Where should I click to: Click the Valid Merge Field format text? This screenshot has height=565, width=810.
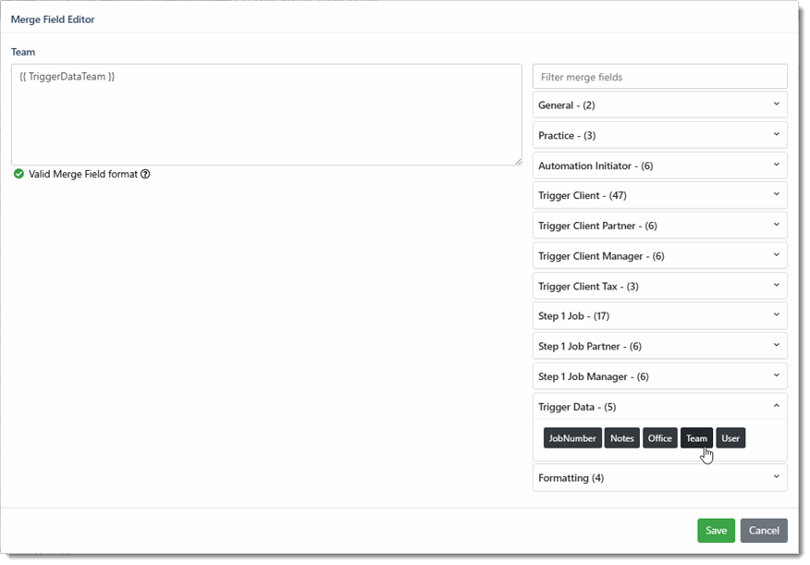point(82,174)
